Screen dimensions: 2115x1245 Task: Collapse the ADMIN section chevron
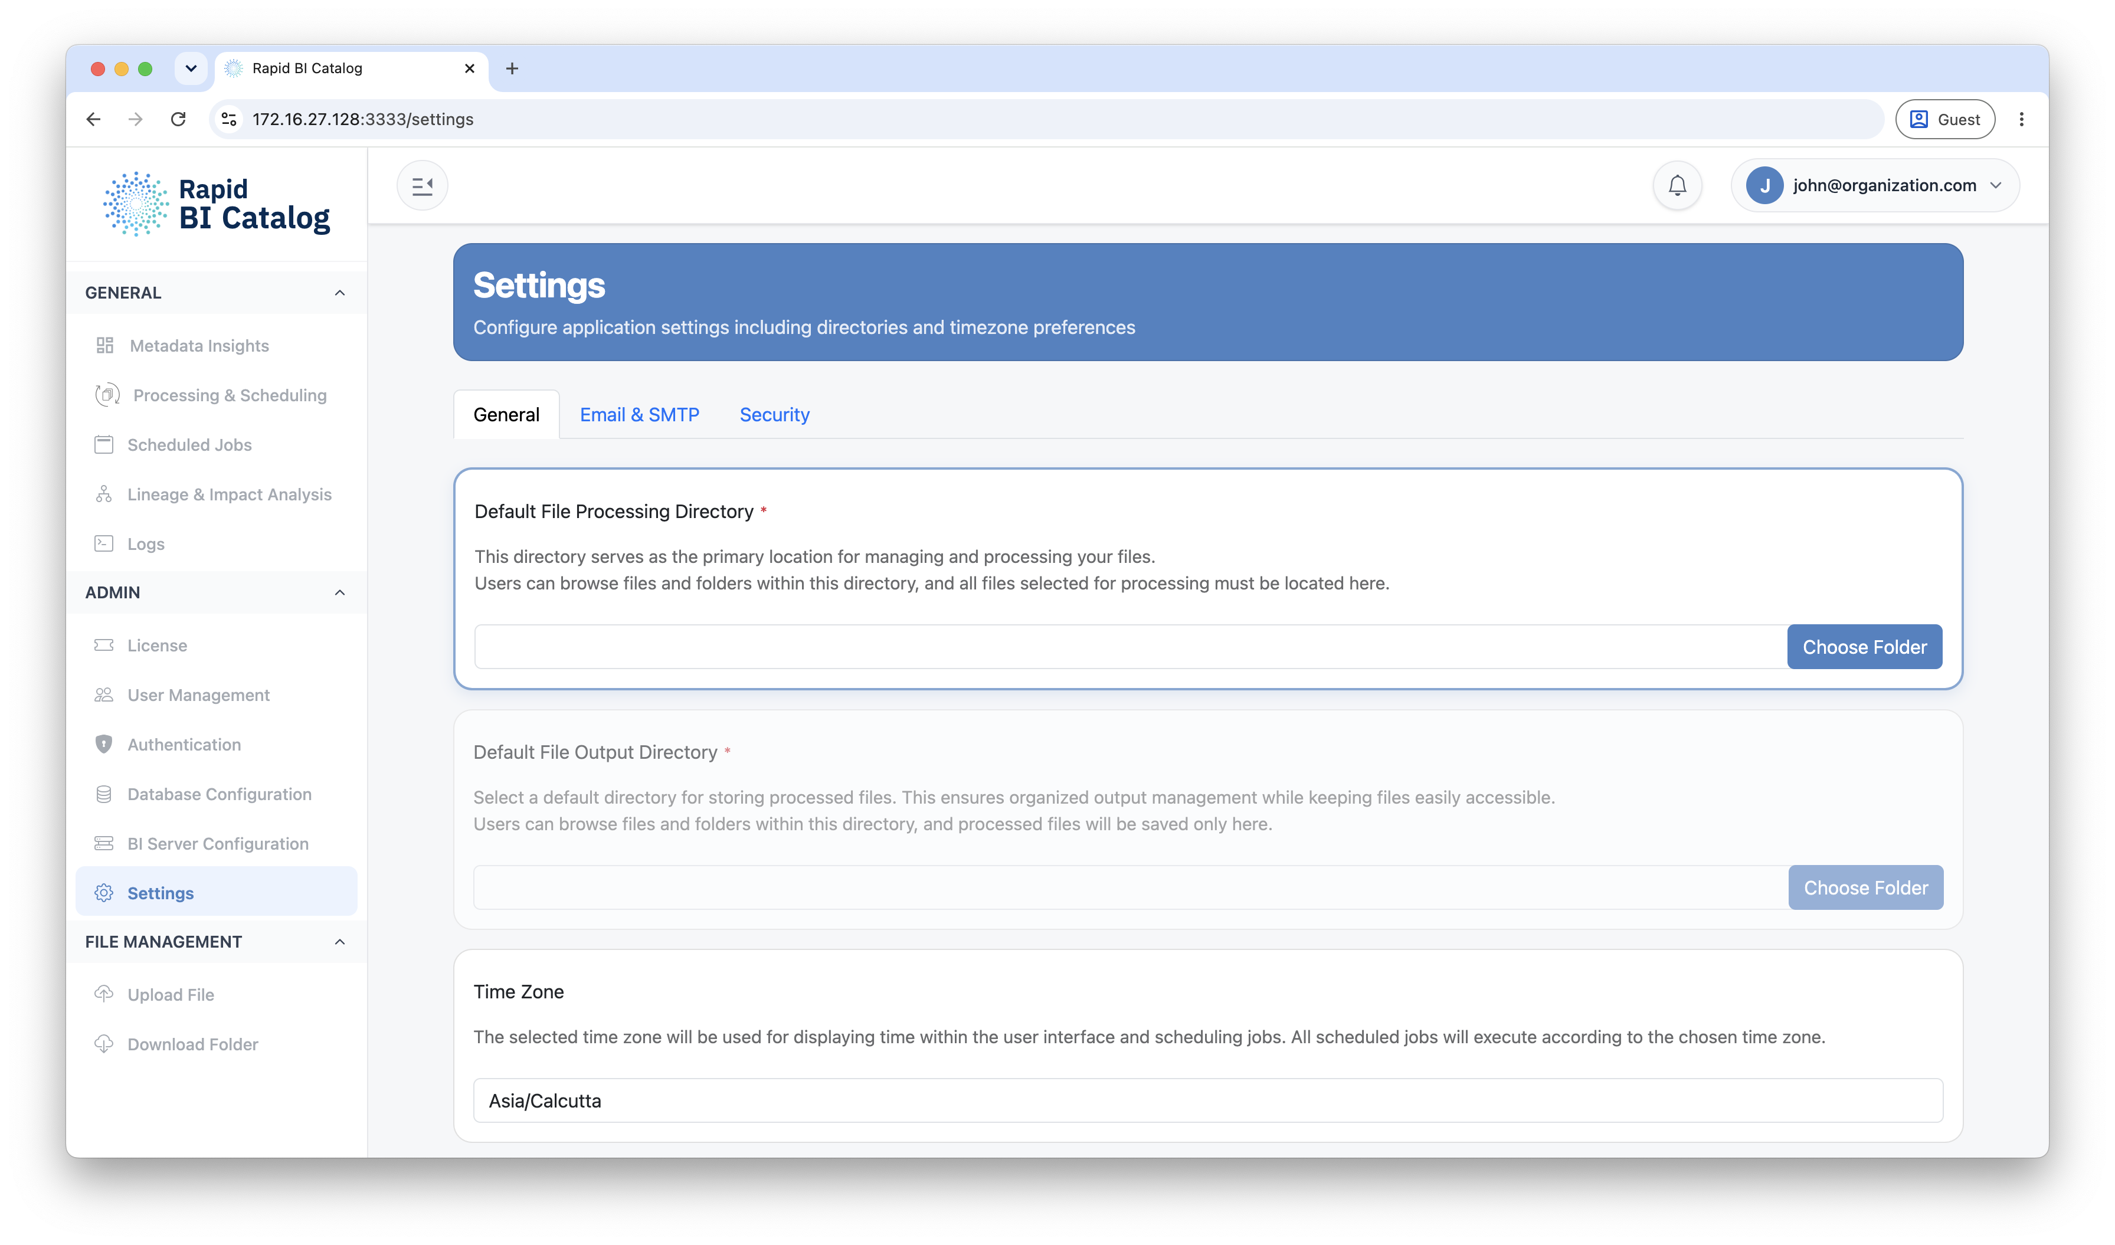click(x=340, y=592)
